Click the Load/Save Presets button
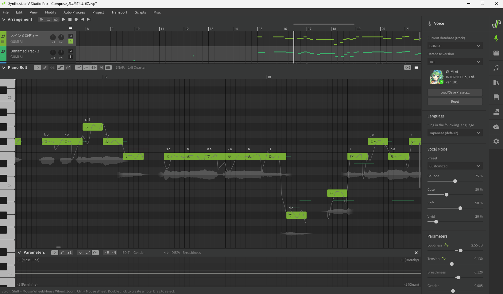Screen dimensions: 503x294 tap(455, 92)
